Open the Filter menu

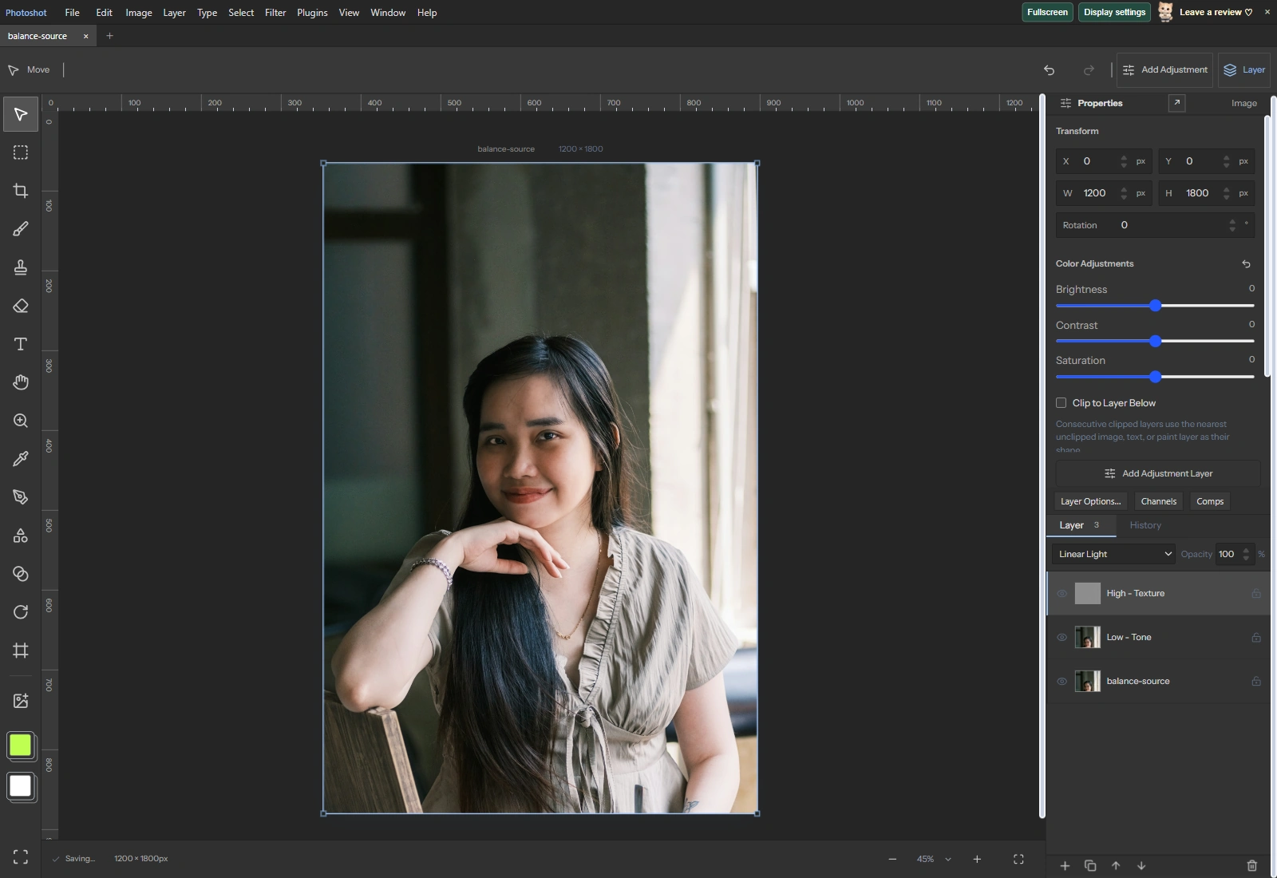point(275,13)
